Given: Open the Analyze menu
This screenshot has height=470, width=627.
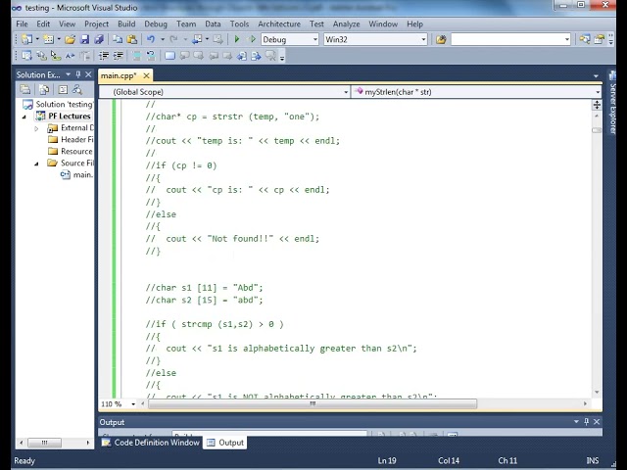Looking at the screenshot, I should click(x=346, y=23).
